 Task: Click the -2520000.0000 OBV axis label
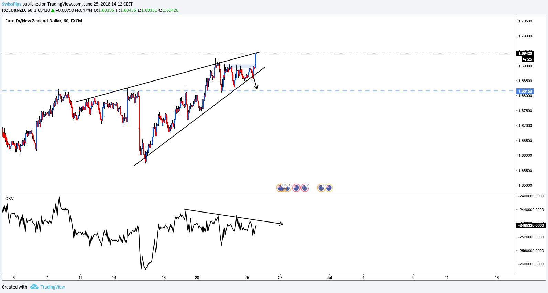(x=531, y=237)
